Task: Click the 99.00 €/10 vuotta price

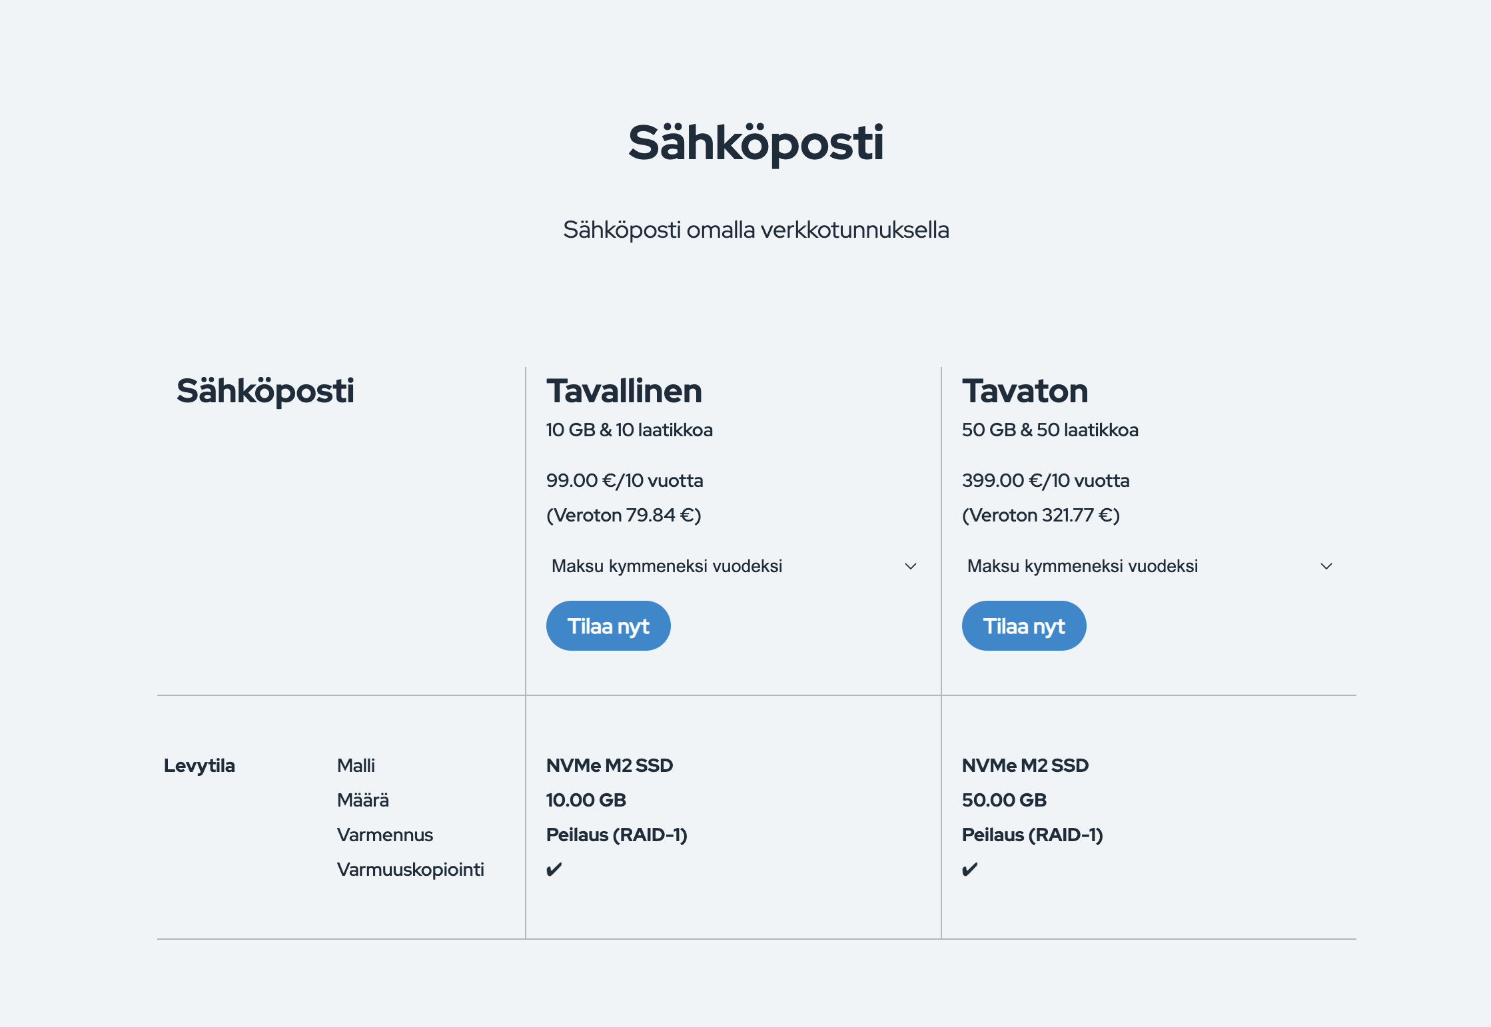Action: [625, 481]
